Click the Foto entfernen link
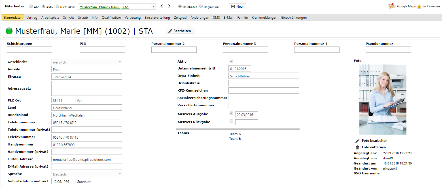 (374, 147)
